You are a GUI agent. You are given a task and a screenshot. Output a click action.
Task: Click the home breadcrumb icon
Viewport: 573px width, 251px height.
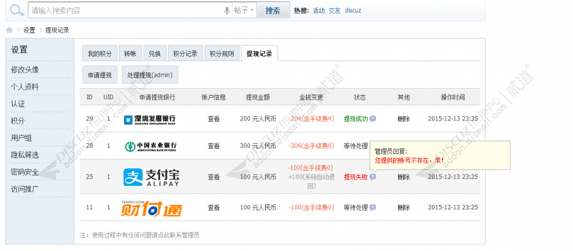pyautogui.click(x=9, y=30)
